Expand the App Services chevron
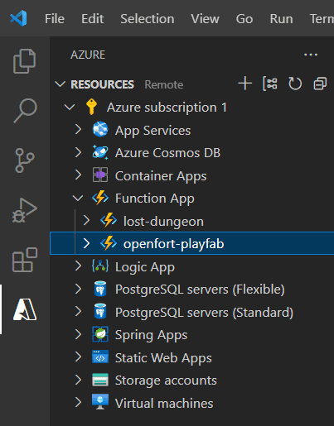 (x=78, y=129)
